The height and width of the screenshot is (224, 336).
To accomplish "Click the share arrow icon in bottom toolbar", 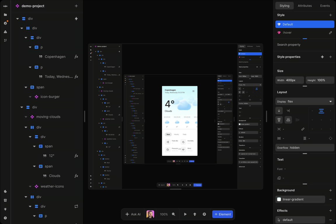I will tap(204, 214).
